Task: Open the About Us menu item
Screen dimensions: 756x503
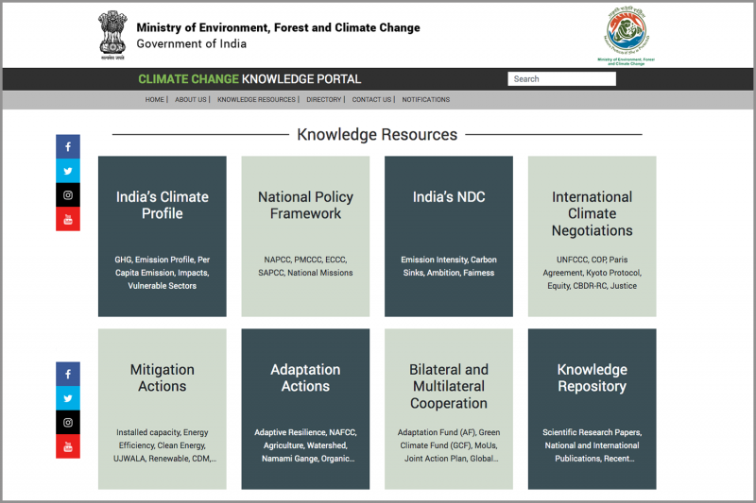Action: (x=190, y=100)
